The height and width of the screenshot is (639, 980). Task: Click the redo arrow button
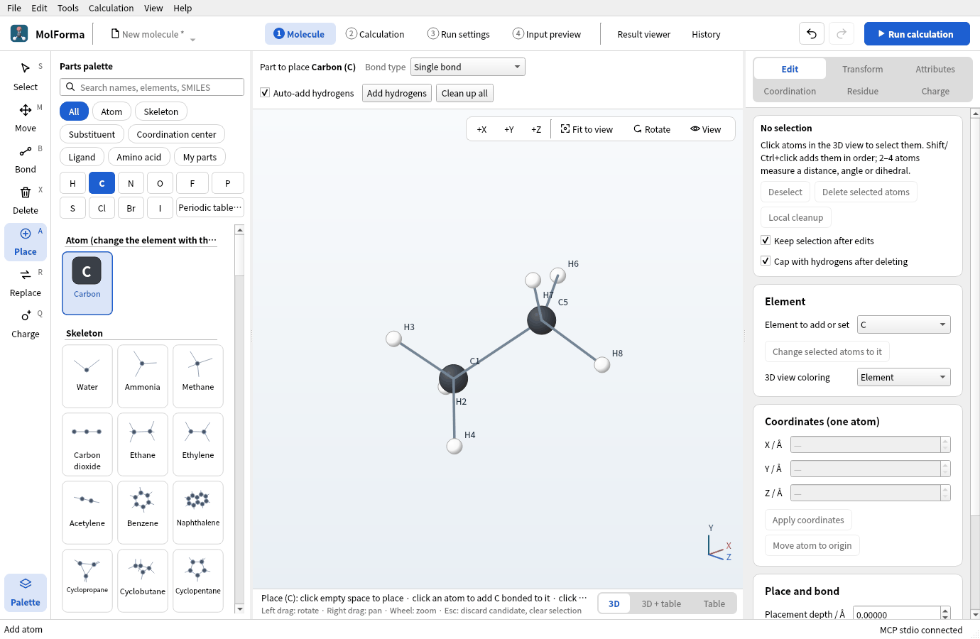point(842,34)
